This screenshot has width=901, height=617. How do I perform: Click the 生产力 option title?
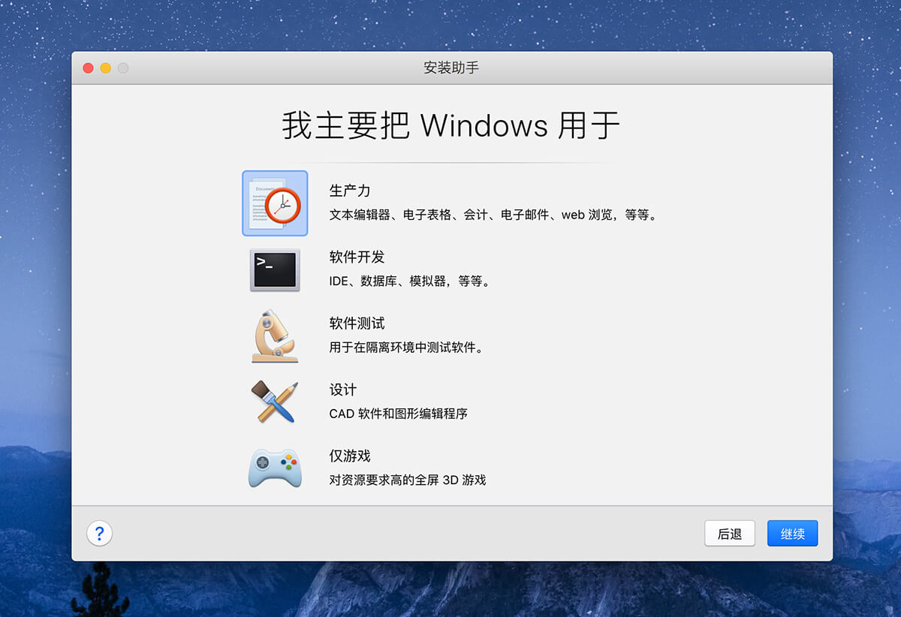(350, 191)
